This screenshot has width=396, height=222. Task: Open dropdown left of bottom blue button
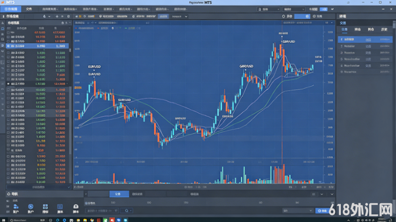pos(297,211)
